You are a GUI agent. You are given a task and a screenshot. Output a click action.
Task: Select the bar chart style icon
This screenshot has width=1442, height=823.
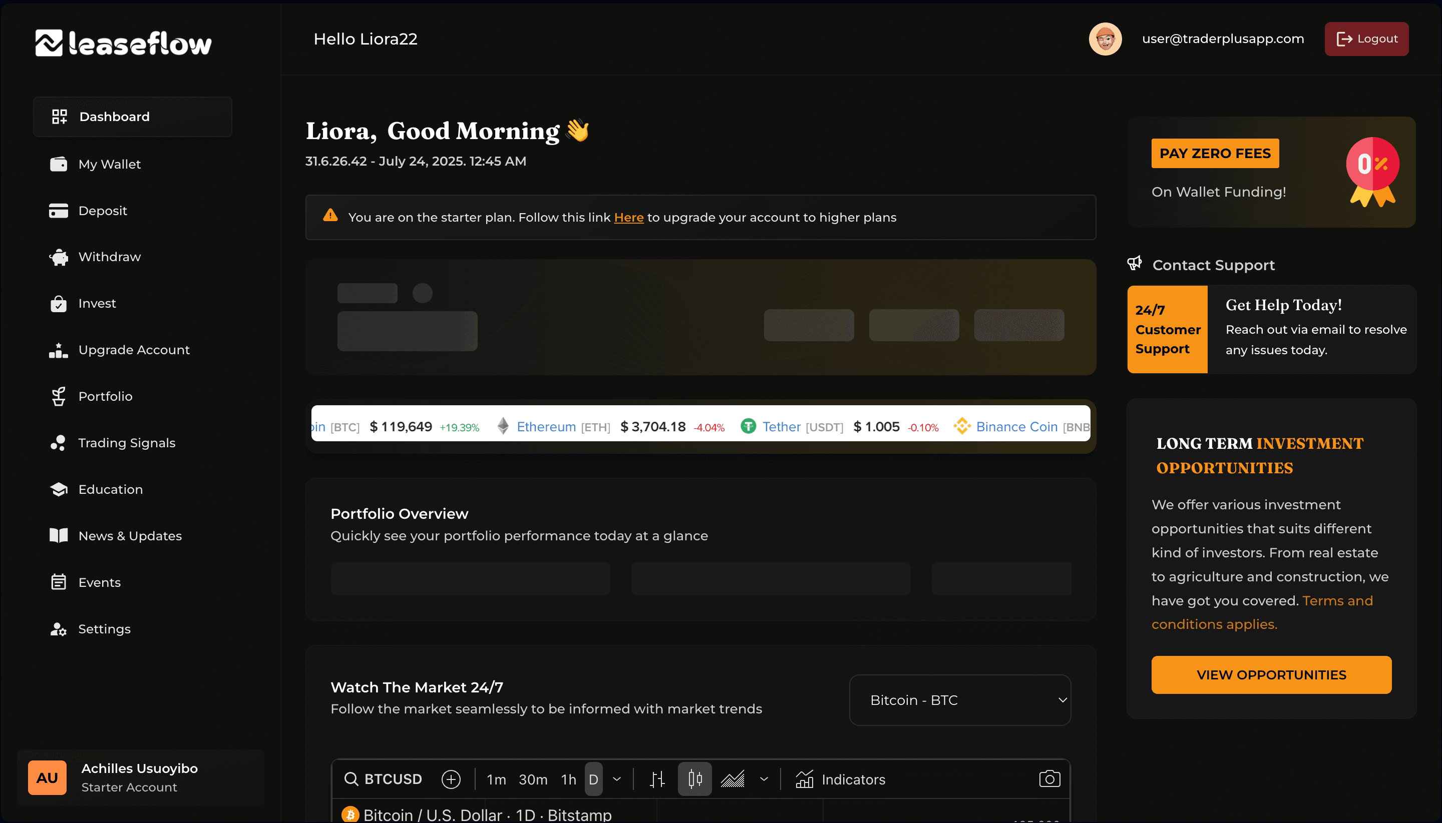[656, 778]
